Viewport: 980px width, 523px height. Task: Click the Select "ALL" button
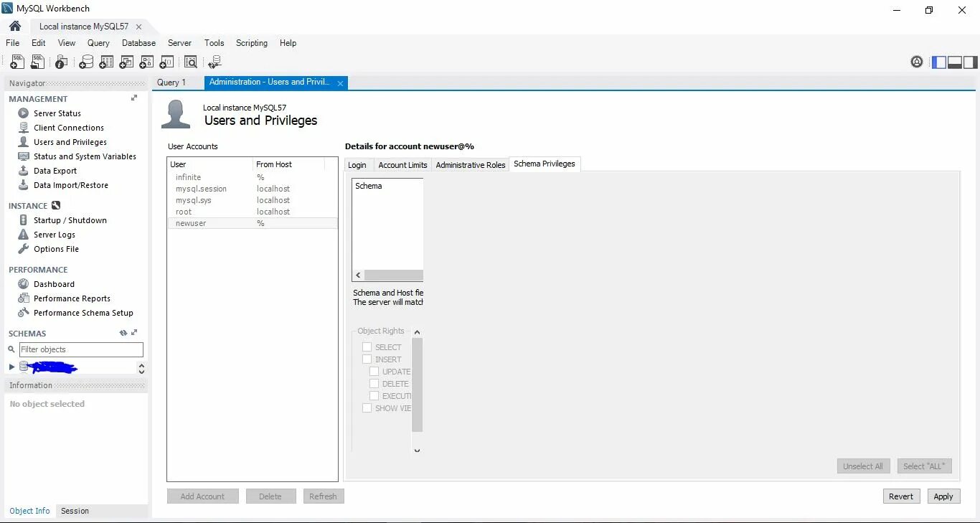point(924,466)
